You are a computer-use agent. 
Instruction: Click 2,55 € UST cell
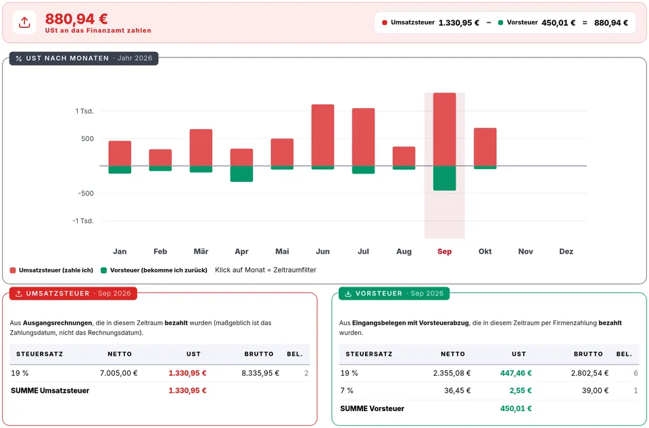pyautogui.click(x=521, y=390)
